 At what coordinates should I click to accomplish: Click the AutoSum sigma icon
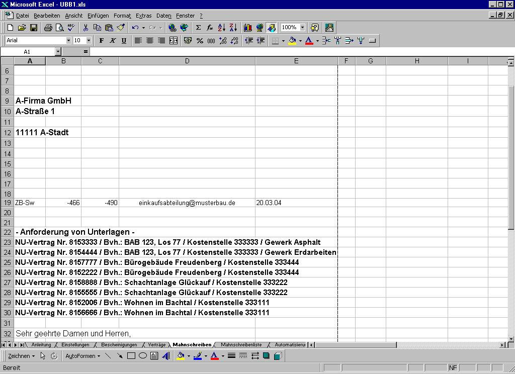(x=198, y=28)
